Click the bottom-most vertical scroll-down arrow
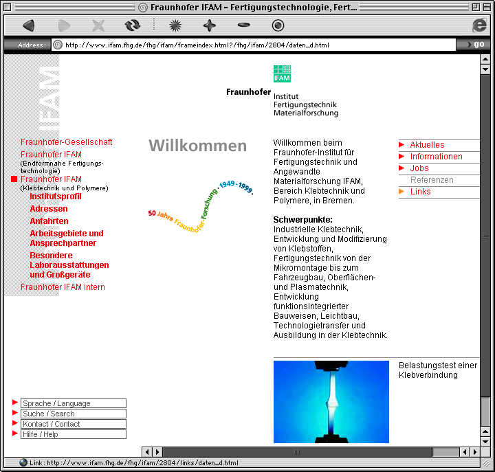 coord(485,441)
